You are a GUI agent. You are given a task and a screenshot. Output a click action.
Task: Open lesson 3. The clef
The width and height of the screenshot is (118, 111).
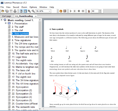click(17, 30)
